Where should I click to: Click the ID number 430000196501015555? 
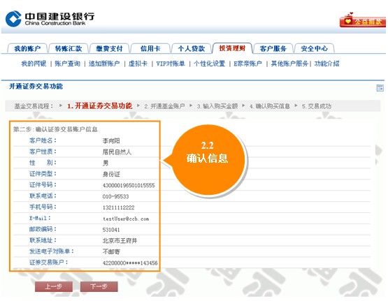pos(129,185)
